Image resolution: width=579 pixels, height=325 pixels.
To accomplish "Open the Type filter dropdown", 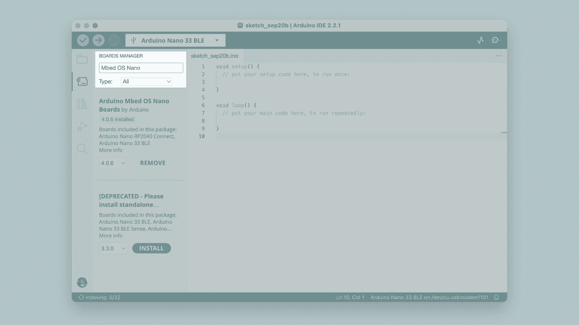I will (146, 82).
